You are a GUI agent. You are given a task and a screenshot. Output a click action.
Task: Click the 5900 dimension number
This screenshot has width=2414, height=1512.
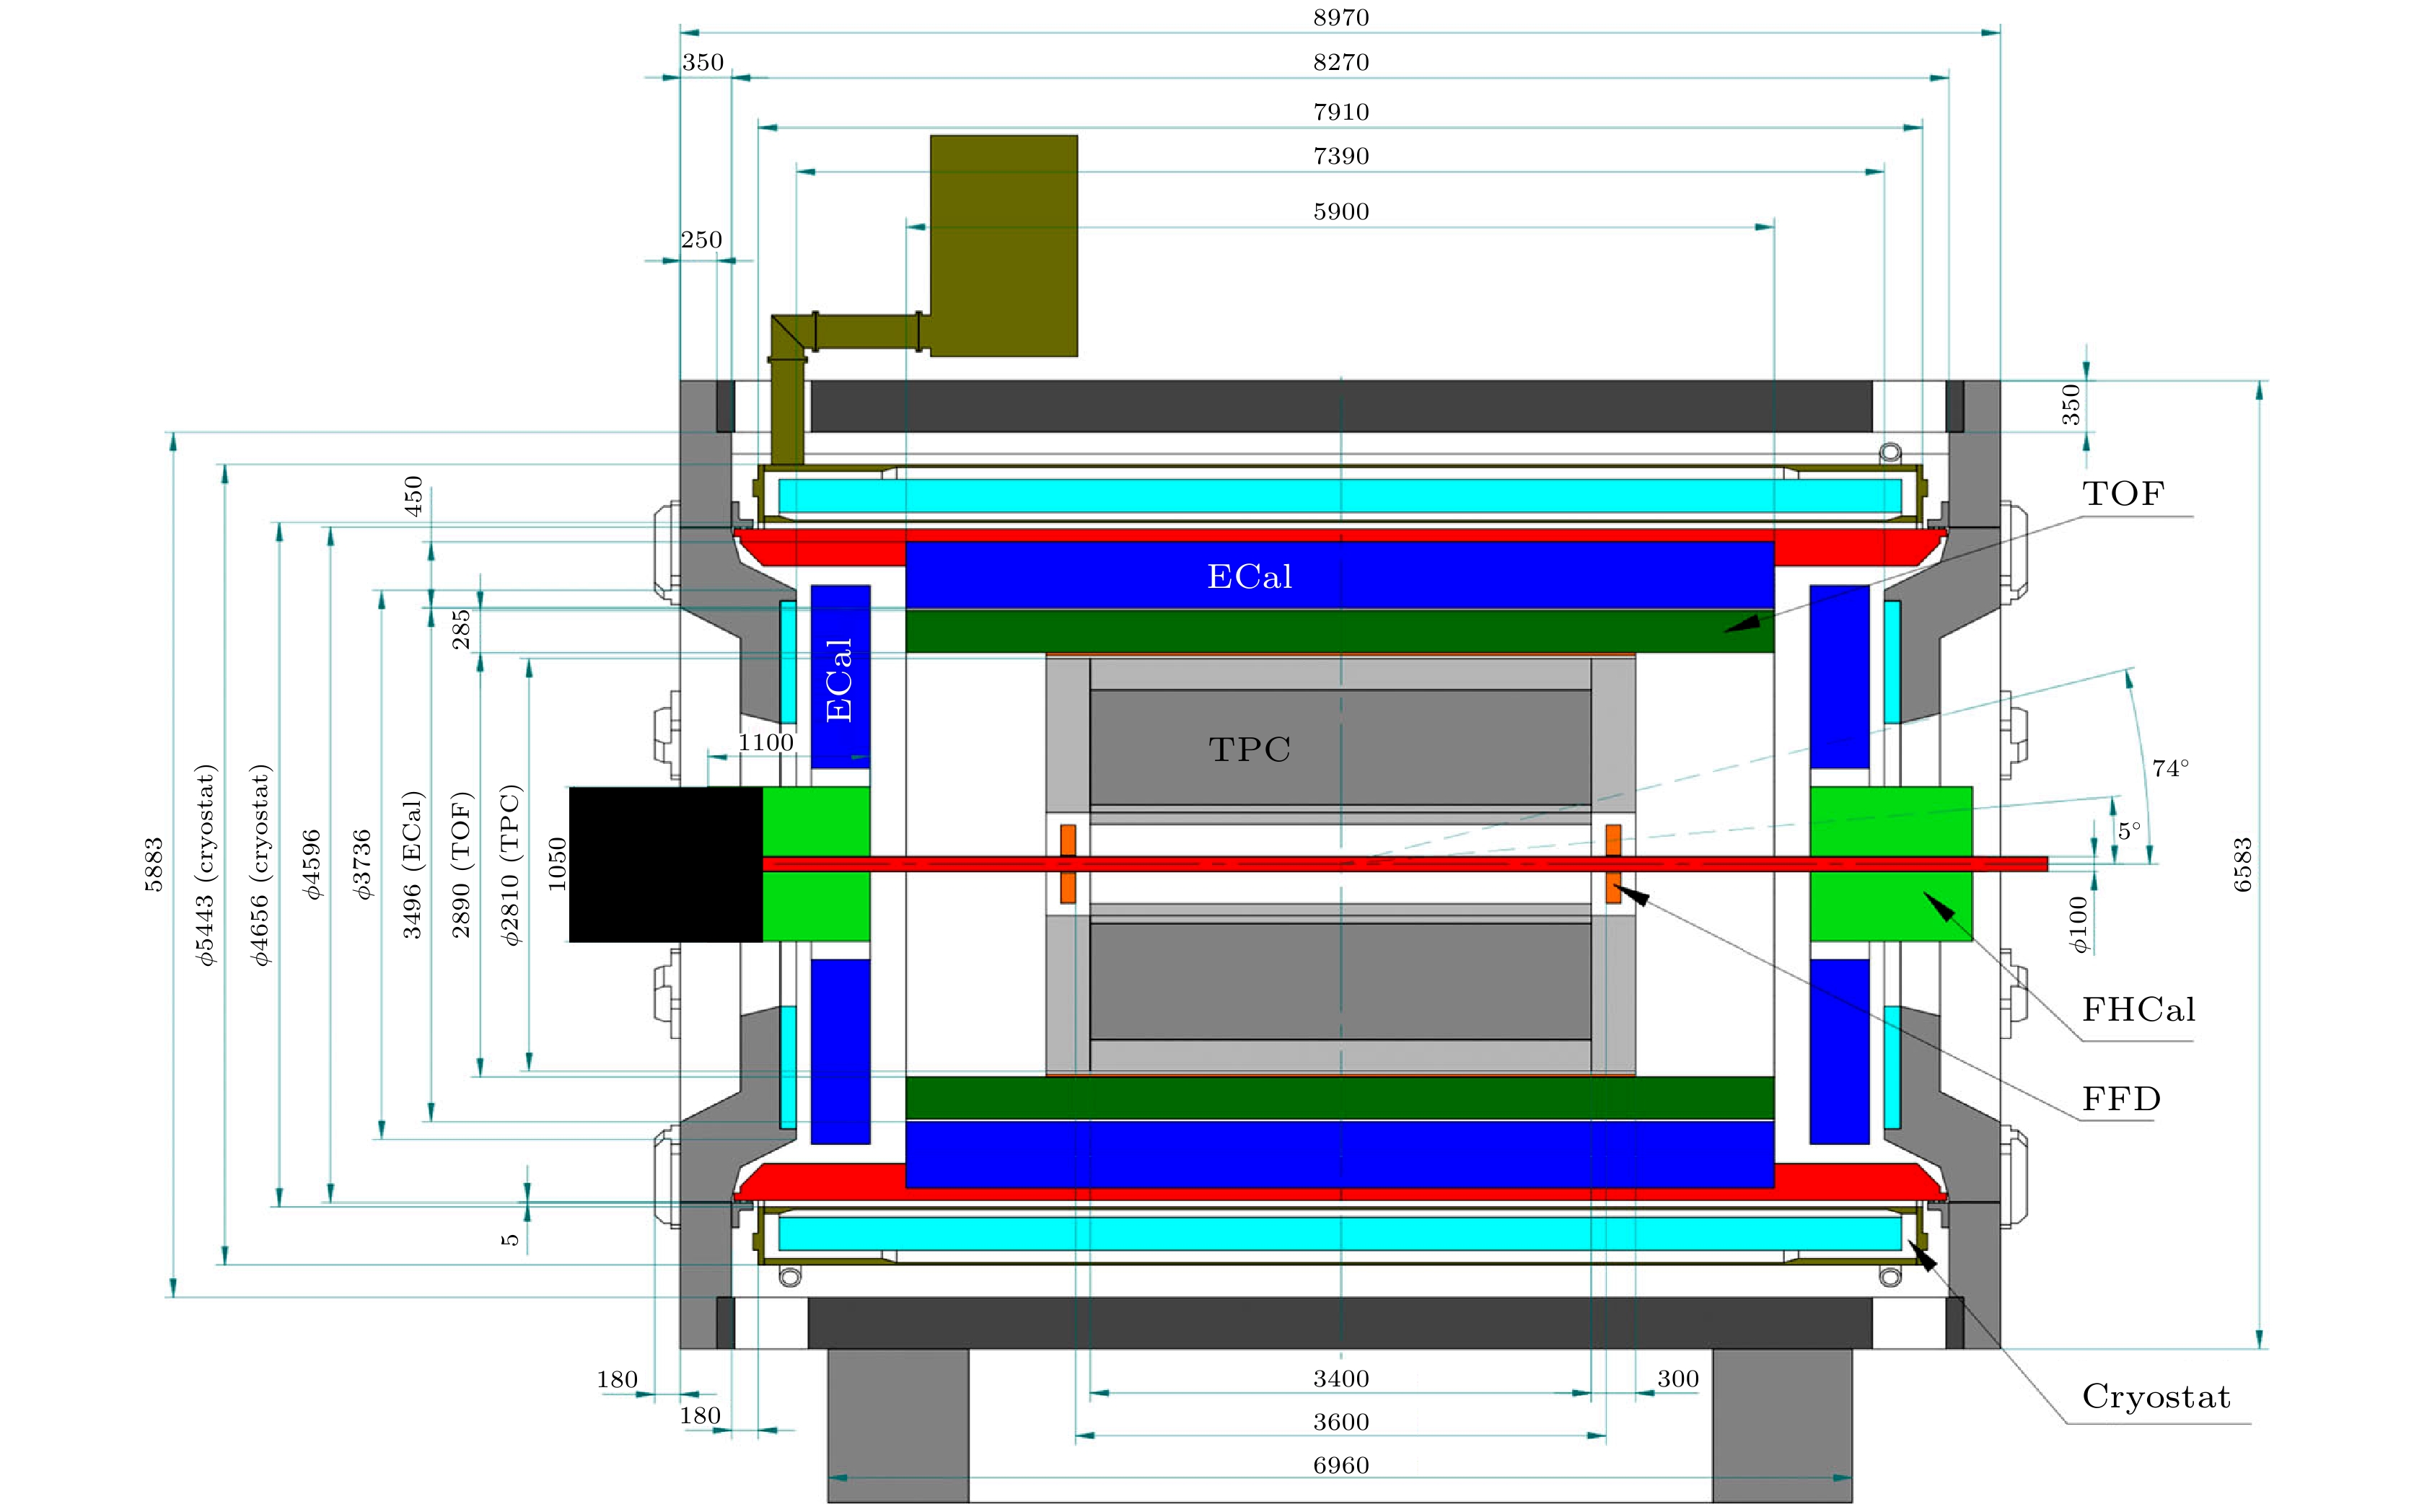[1340, 212]
